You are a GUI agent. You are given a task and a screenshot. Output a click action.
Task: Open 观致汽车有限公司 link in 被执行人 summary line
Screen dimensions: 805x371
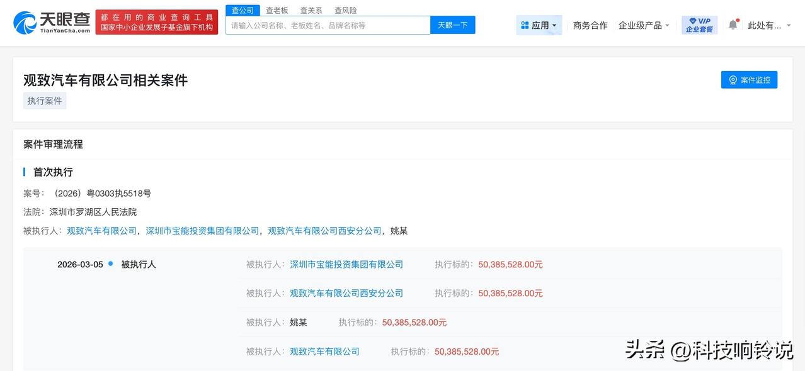point(102,231)
